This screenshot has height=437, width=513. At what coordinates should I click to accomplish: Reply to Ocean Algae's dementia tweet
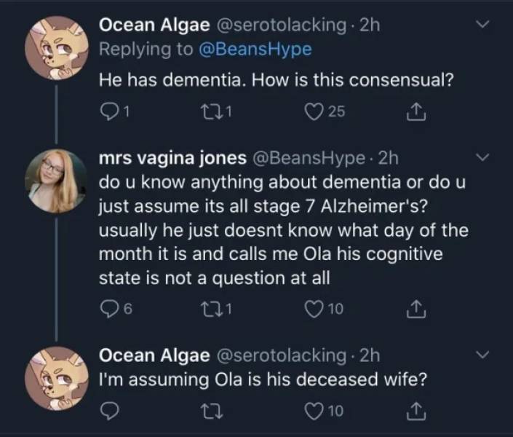pyautogui.click(x=107, y=111)
